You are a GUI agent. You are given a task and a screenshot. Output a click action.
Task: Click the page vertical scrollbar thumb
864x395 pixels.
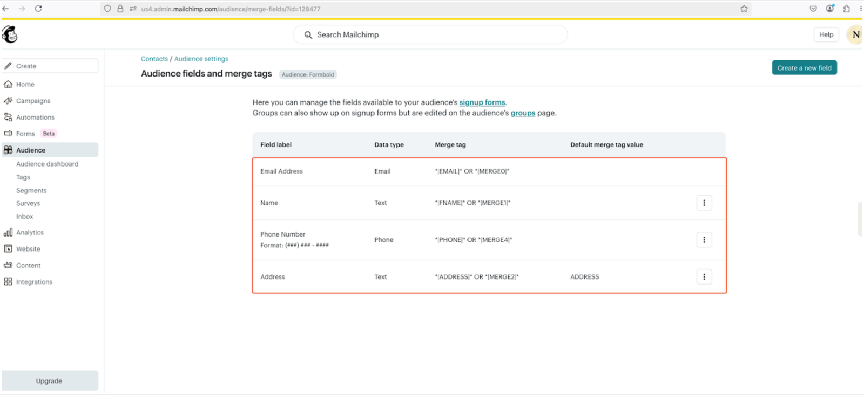860,219
